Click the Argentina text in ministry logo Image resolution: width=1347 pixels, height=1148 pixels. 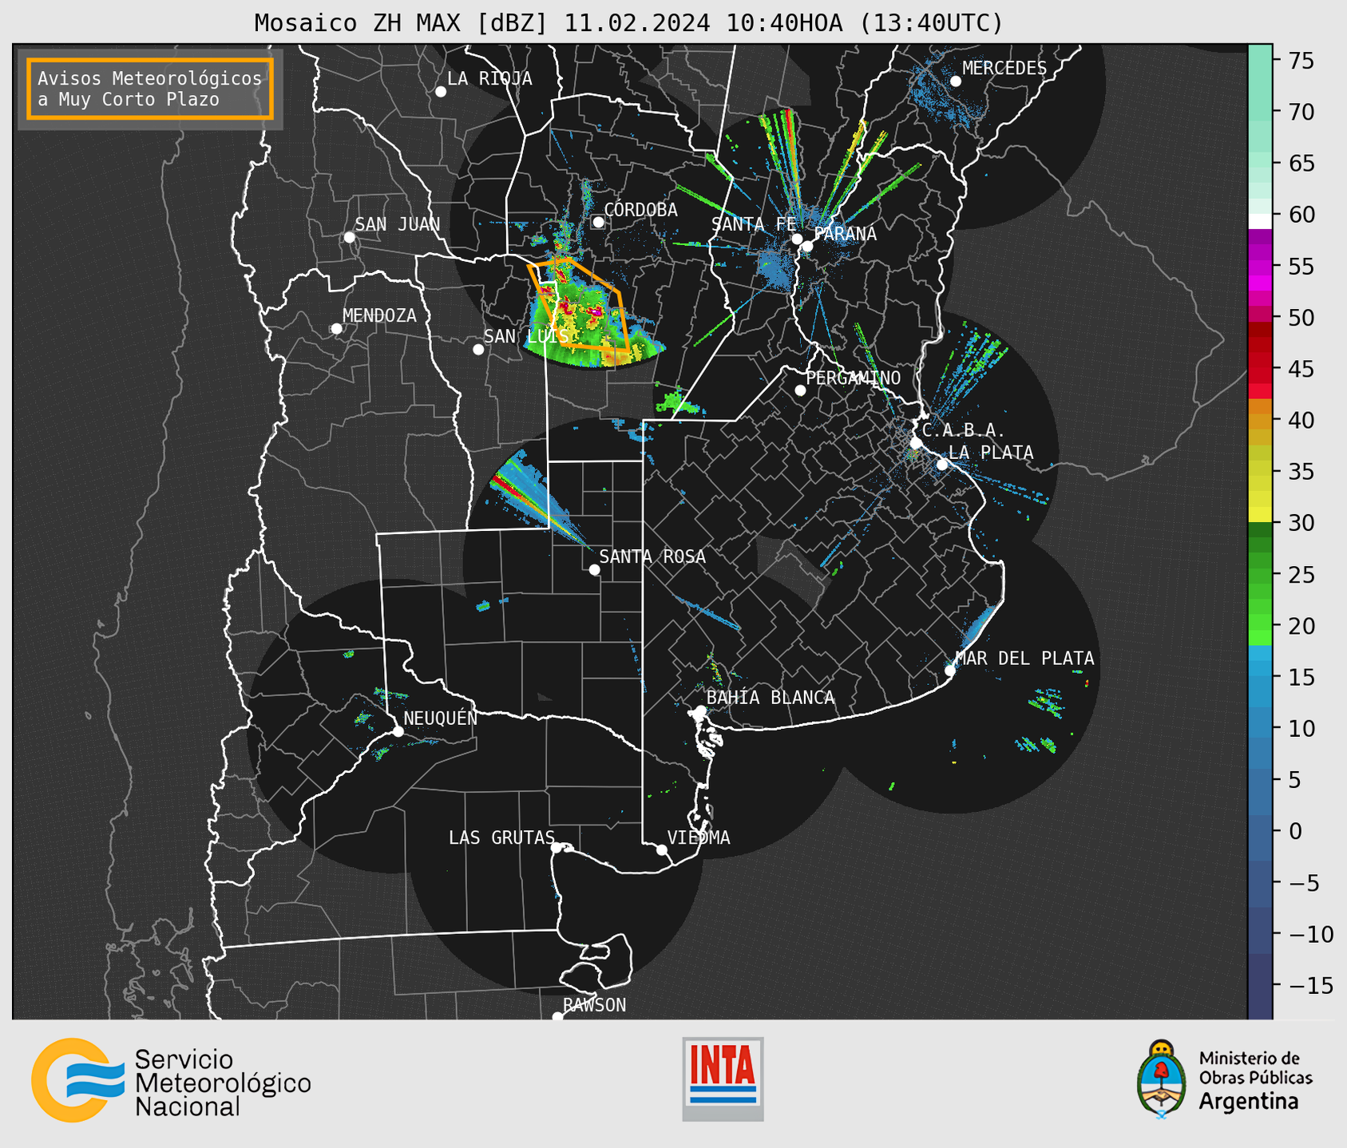pyautogui.click(x=1248, y=1102)
